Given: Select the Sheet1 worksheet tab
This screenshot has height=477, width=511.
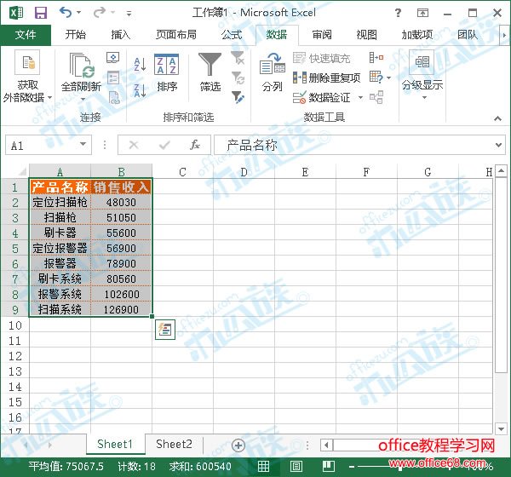Looking at the screenshot, I should click(x=115, y=444).
